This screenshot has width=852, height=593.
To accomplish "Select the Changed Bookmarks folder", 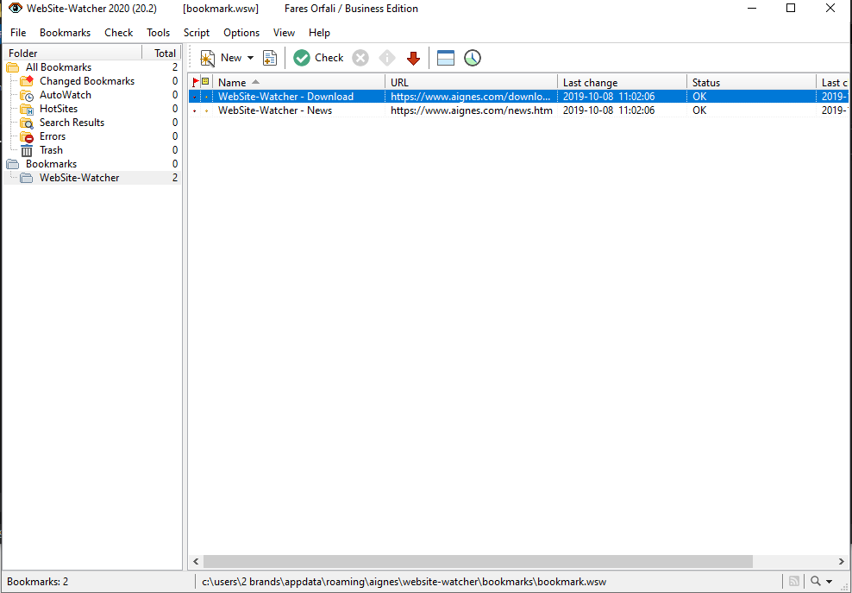I will click(x=87, y=81).
